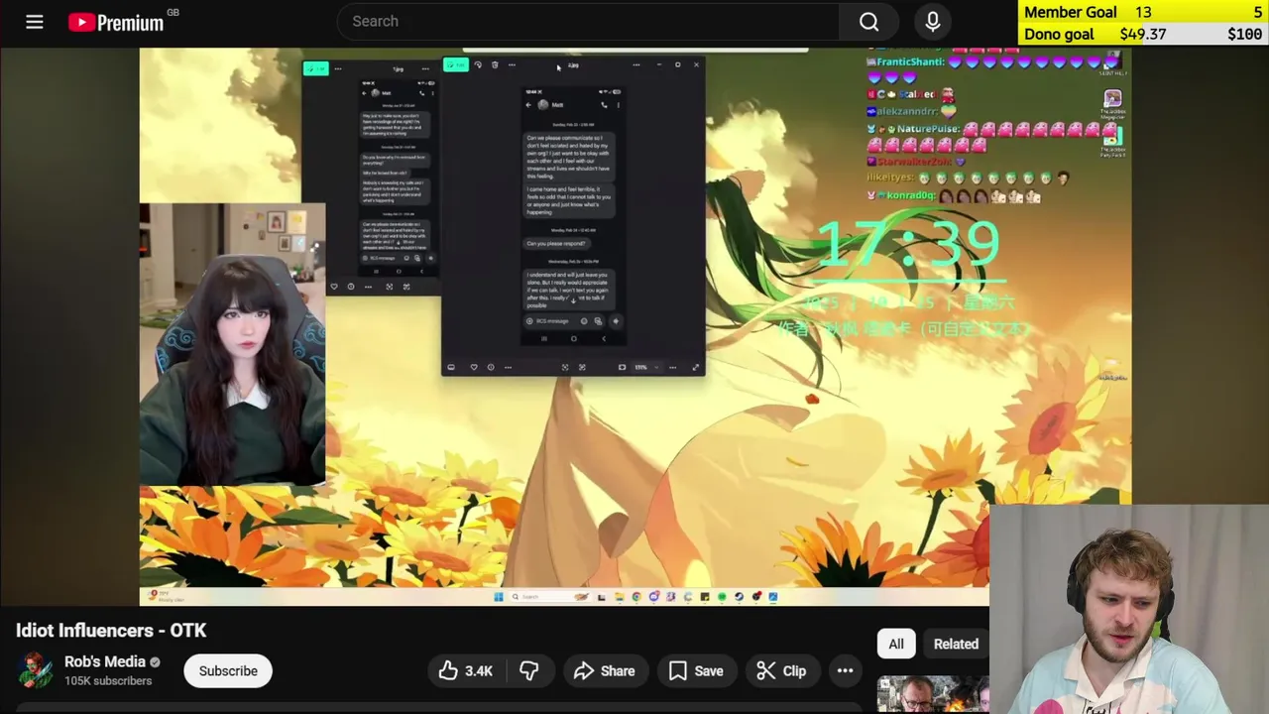Select the Related filter chip
This screenshot has width=1269, height=714.
coord(956,644)
